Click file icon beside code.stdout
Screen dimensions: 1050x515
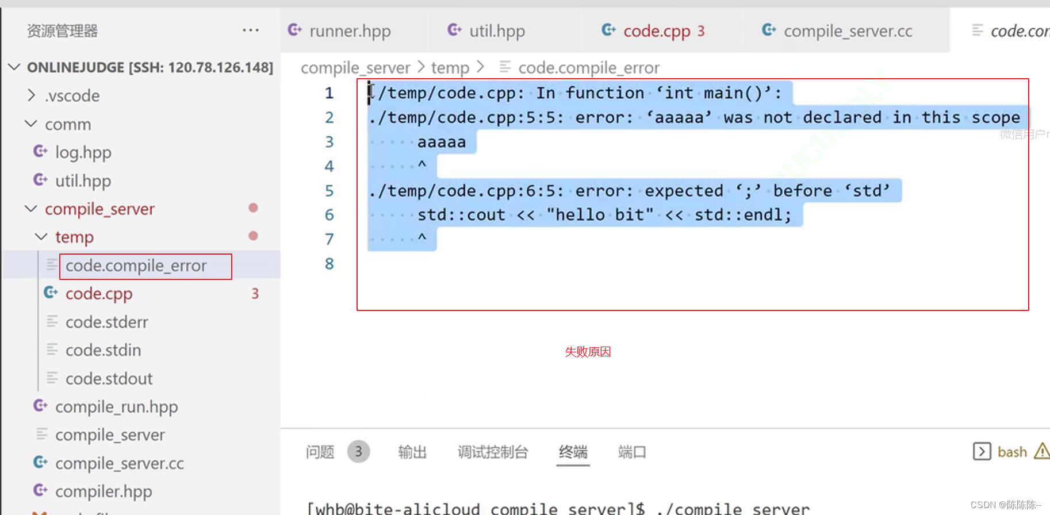tap(52, 378)
